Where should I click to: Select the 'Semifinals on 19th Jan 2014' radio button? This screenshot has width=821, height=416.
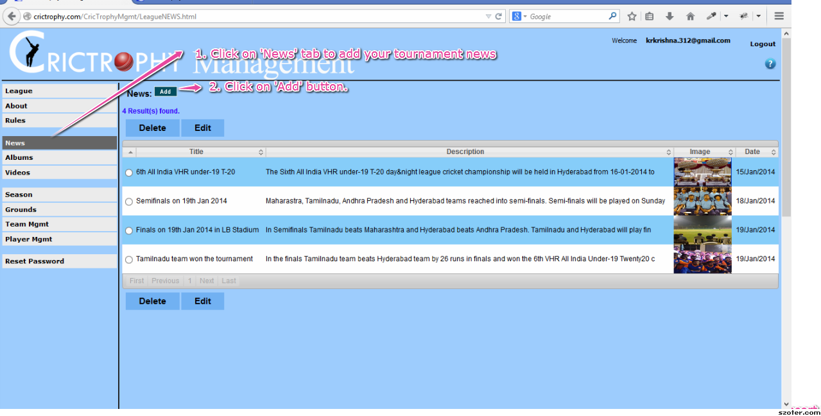tap(129, 202)
